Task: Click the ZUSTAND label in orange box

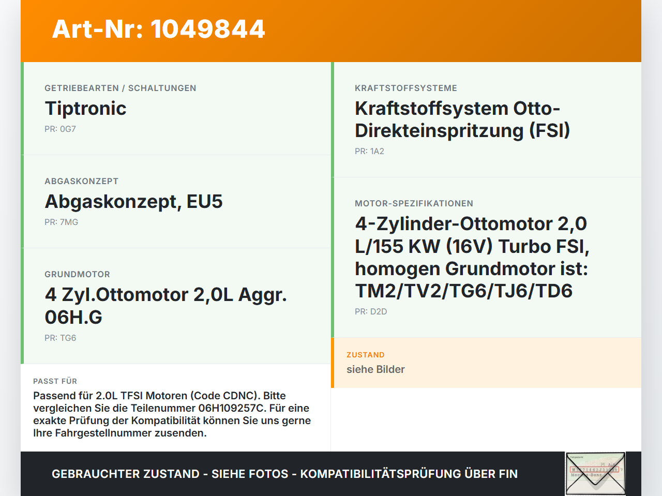Action: pyautogui.click(x=365, y=355)
